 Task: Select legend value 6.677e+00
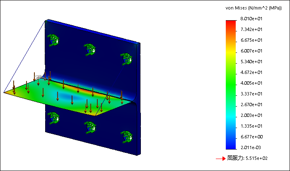(x=251, y=137)
